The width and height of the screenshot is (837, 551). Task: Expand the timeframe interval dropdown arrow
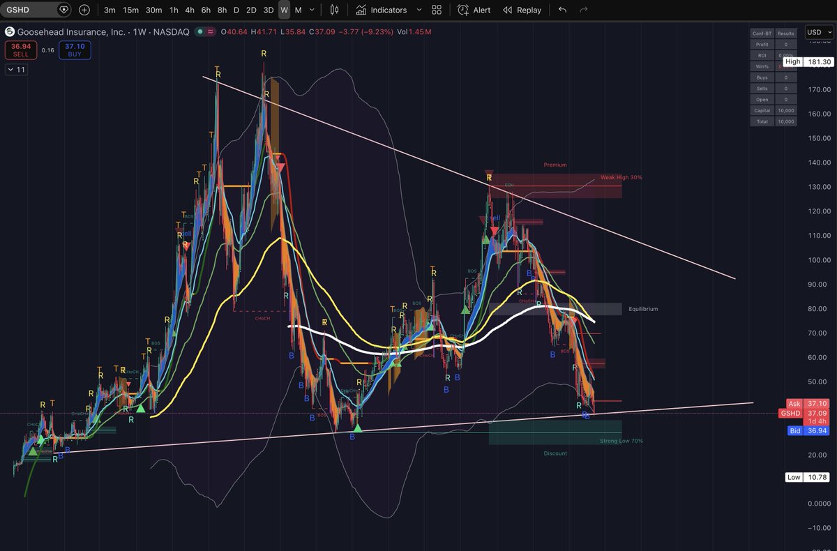coord(312,10)
